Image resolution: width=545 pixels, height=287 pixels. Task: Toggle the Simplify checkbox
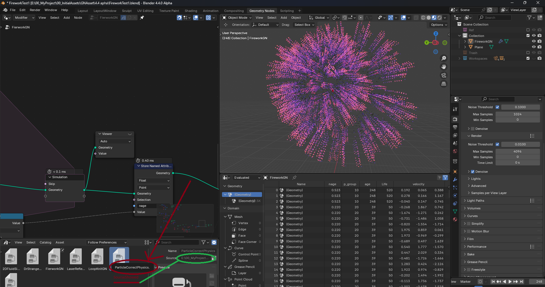[x=469, y=224]
